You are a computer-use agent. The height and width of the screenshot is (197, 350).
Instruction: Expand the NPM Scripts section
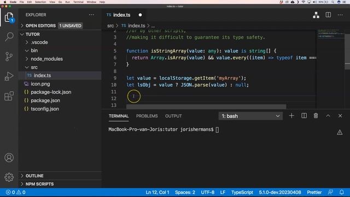tap(39, 184)
